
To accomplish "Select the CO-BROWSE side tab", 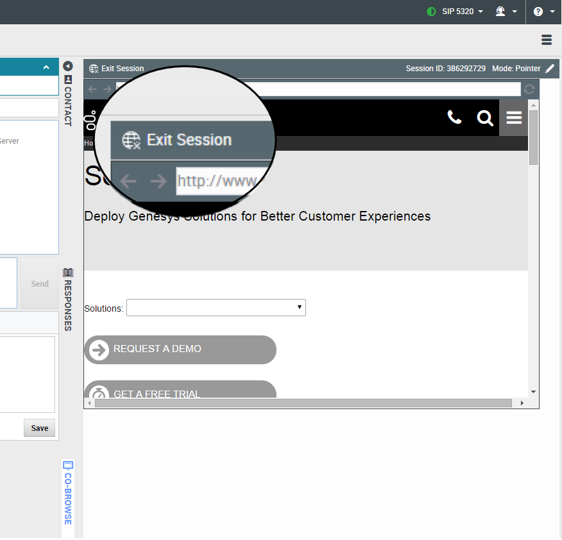I will pyautogui.click(x=68, y=493).
